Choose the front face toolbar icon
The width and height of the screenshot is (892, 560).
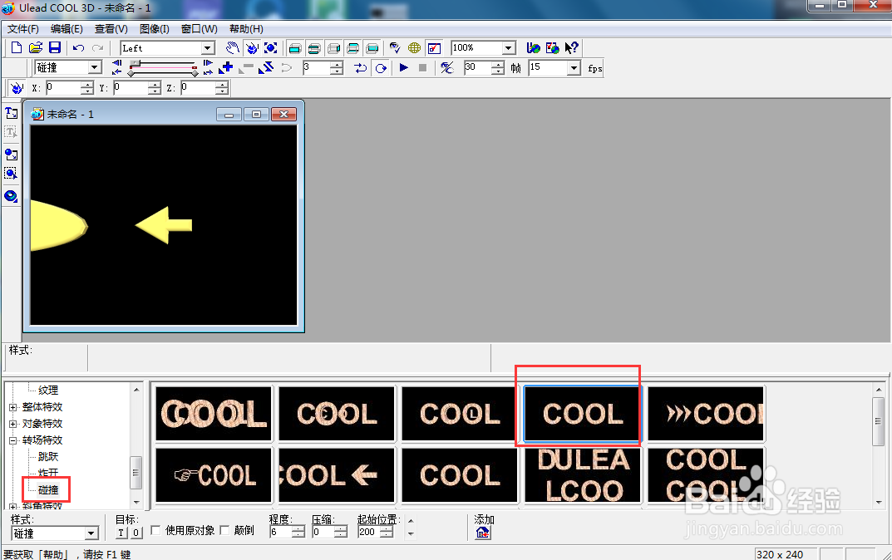coord(294,48)
